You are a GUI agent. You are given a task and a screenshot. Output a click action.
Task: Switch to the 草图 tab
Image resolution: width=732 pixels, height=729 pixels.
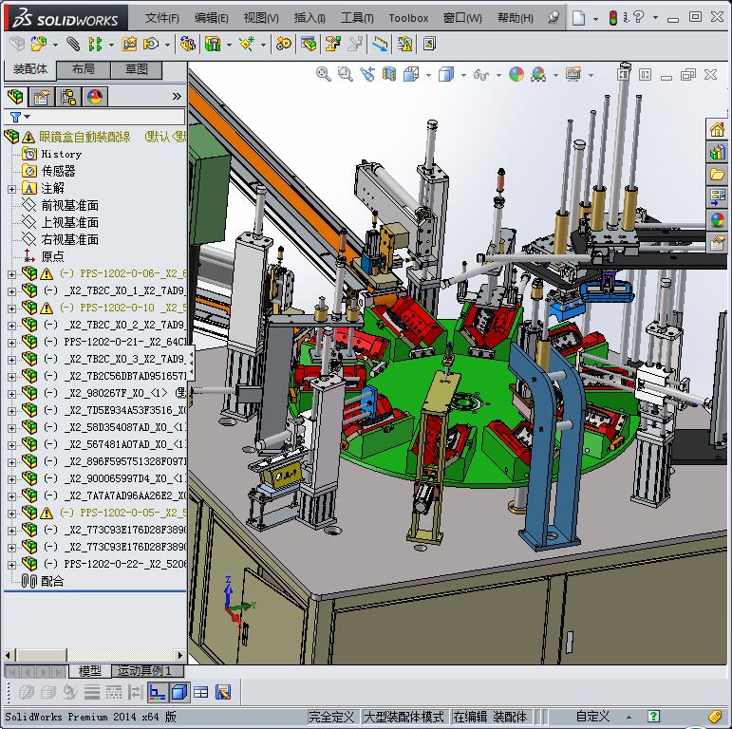pos(137,69)
